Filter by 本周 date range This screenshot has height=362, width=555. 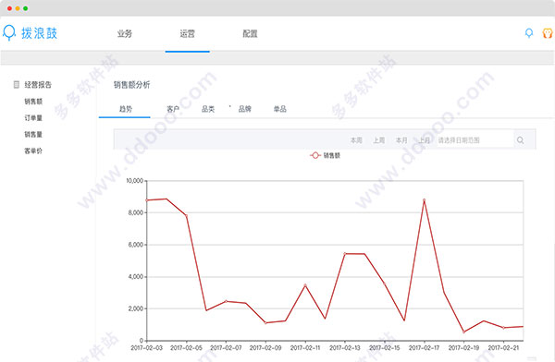point(356,140)
